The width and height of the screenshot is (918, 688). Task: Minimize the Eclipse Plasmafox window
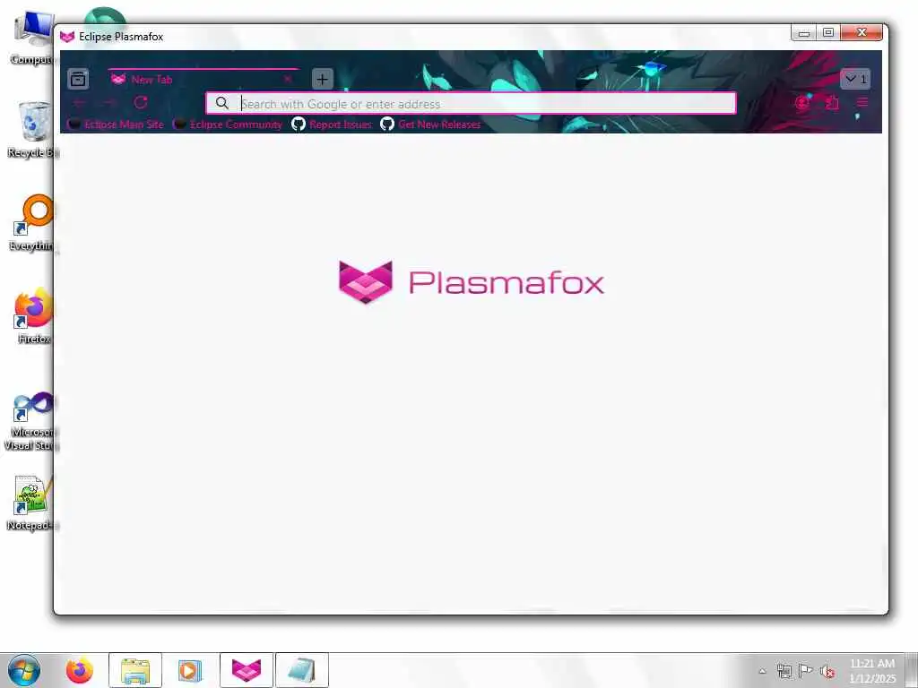804,33
